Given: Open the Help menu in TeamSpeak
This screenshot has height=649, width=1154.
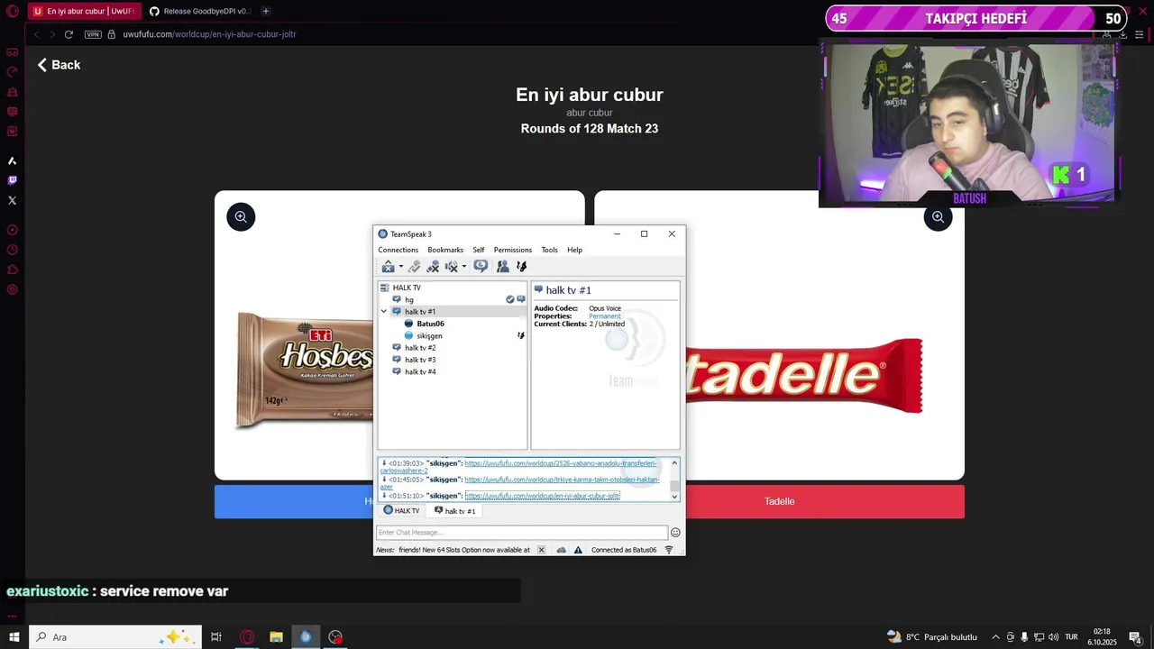Looking at the screenshot, I should tap(574, 250).
